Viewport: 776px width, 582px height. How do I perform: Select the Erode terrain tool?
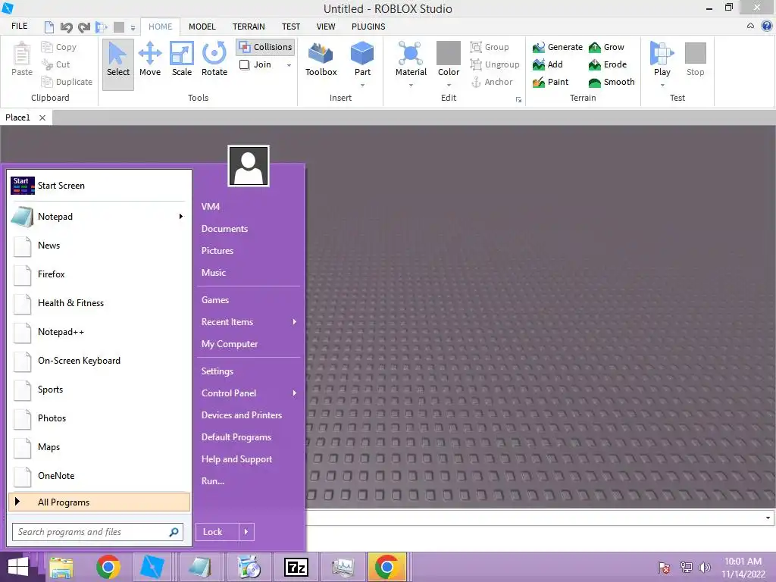pos(607,64)
